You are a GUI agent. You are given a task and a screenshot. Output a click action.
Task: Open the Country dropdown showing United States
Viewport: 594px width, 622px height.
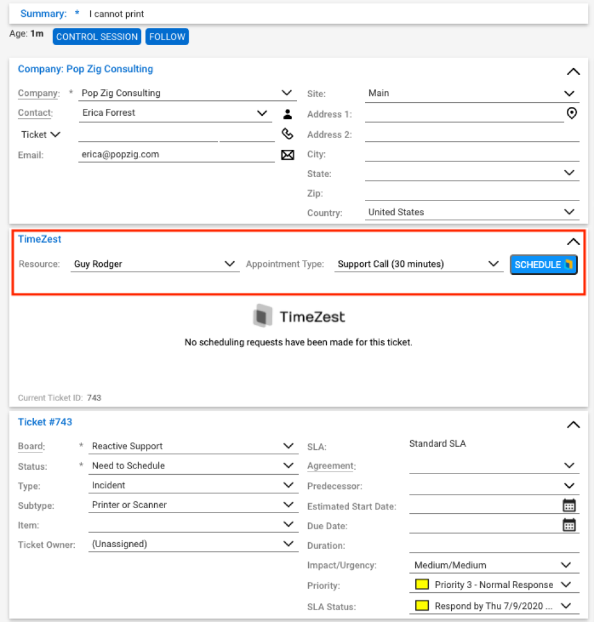tap(569, 212)
